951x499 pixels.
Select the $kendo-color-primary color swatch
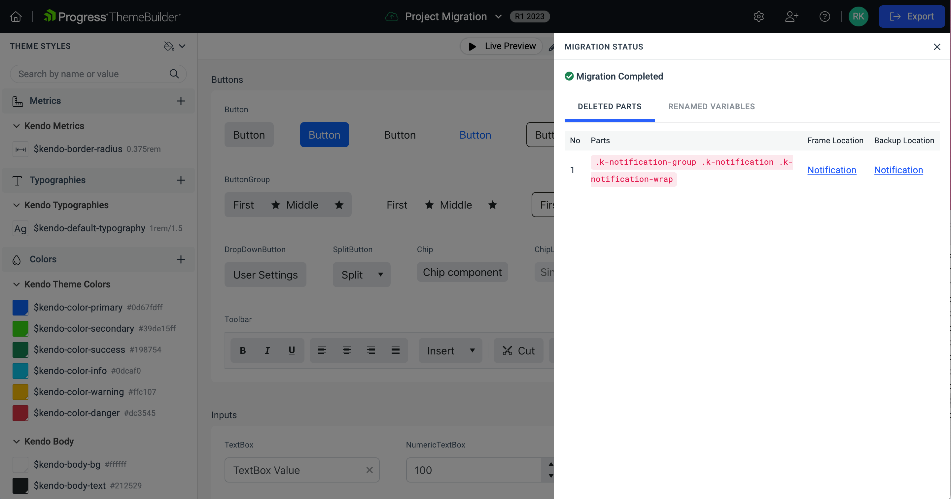(20, 307)
